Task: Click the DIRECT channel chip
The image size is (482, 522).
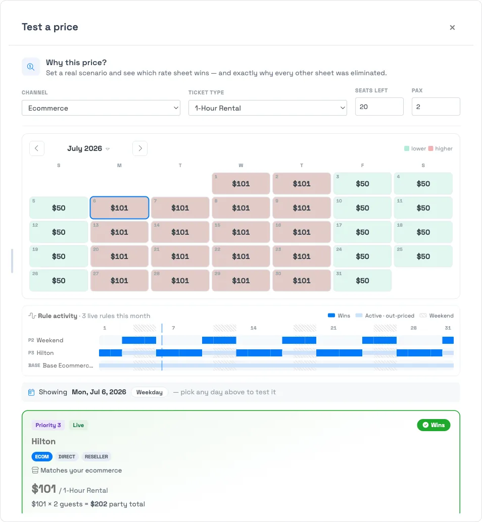Action: [x=67, y=457]
